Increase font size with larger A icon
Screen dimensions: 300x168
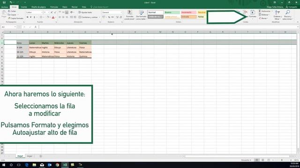[52, 13]
